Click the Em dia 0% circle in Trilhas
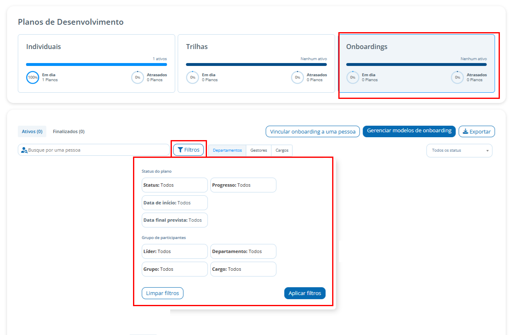Image resolution: width=511 pixels, height=335 pixels. 193,77
